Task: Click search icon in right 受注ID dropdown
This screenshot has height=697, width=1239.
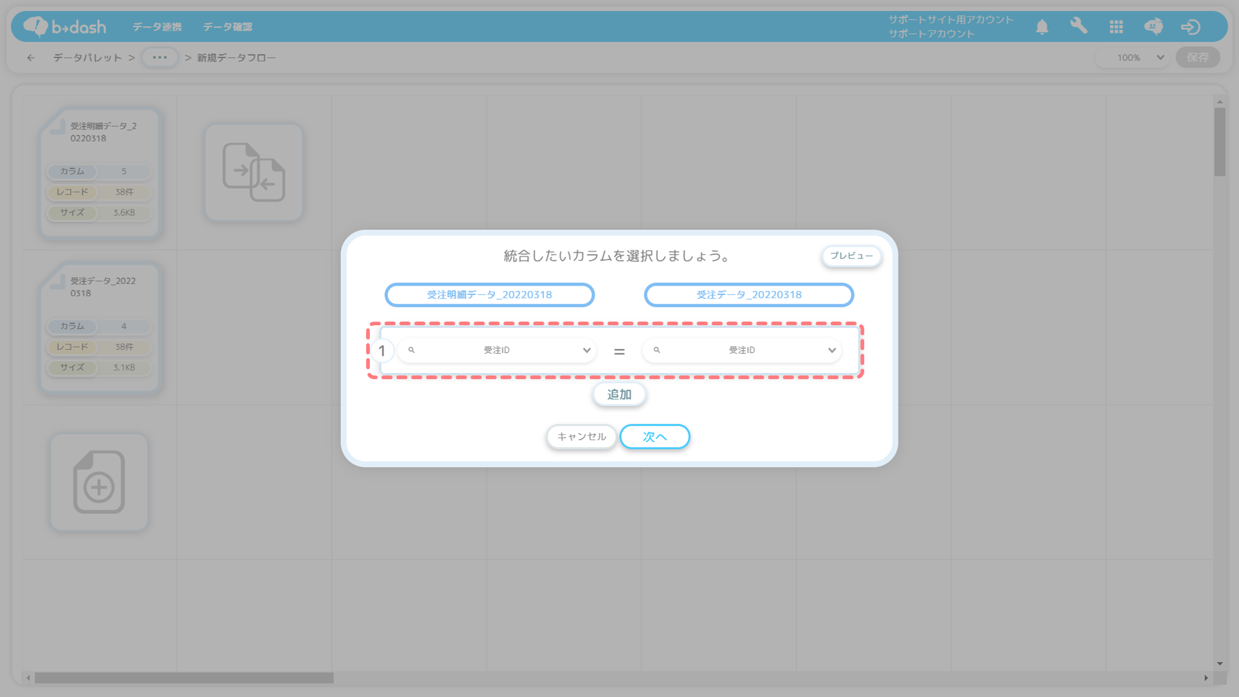Action: [657, 350]
